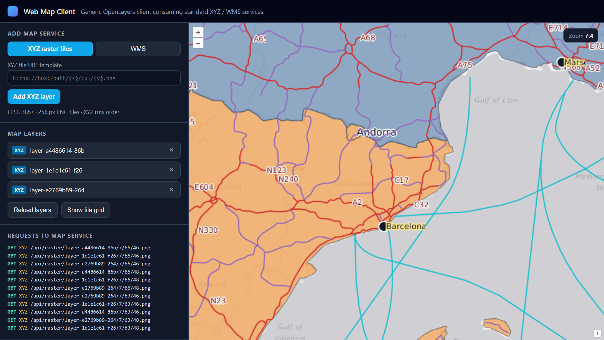Click request layer-e2769b89-264/7/63/46.png
This screenshot has width=604, height=340.
coord(79,296)
